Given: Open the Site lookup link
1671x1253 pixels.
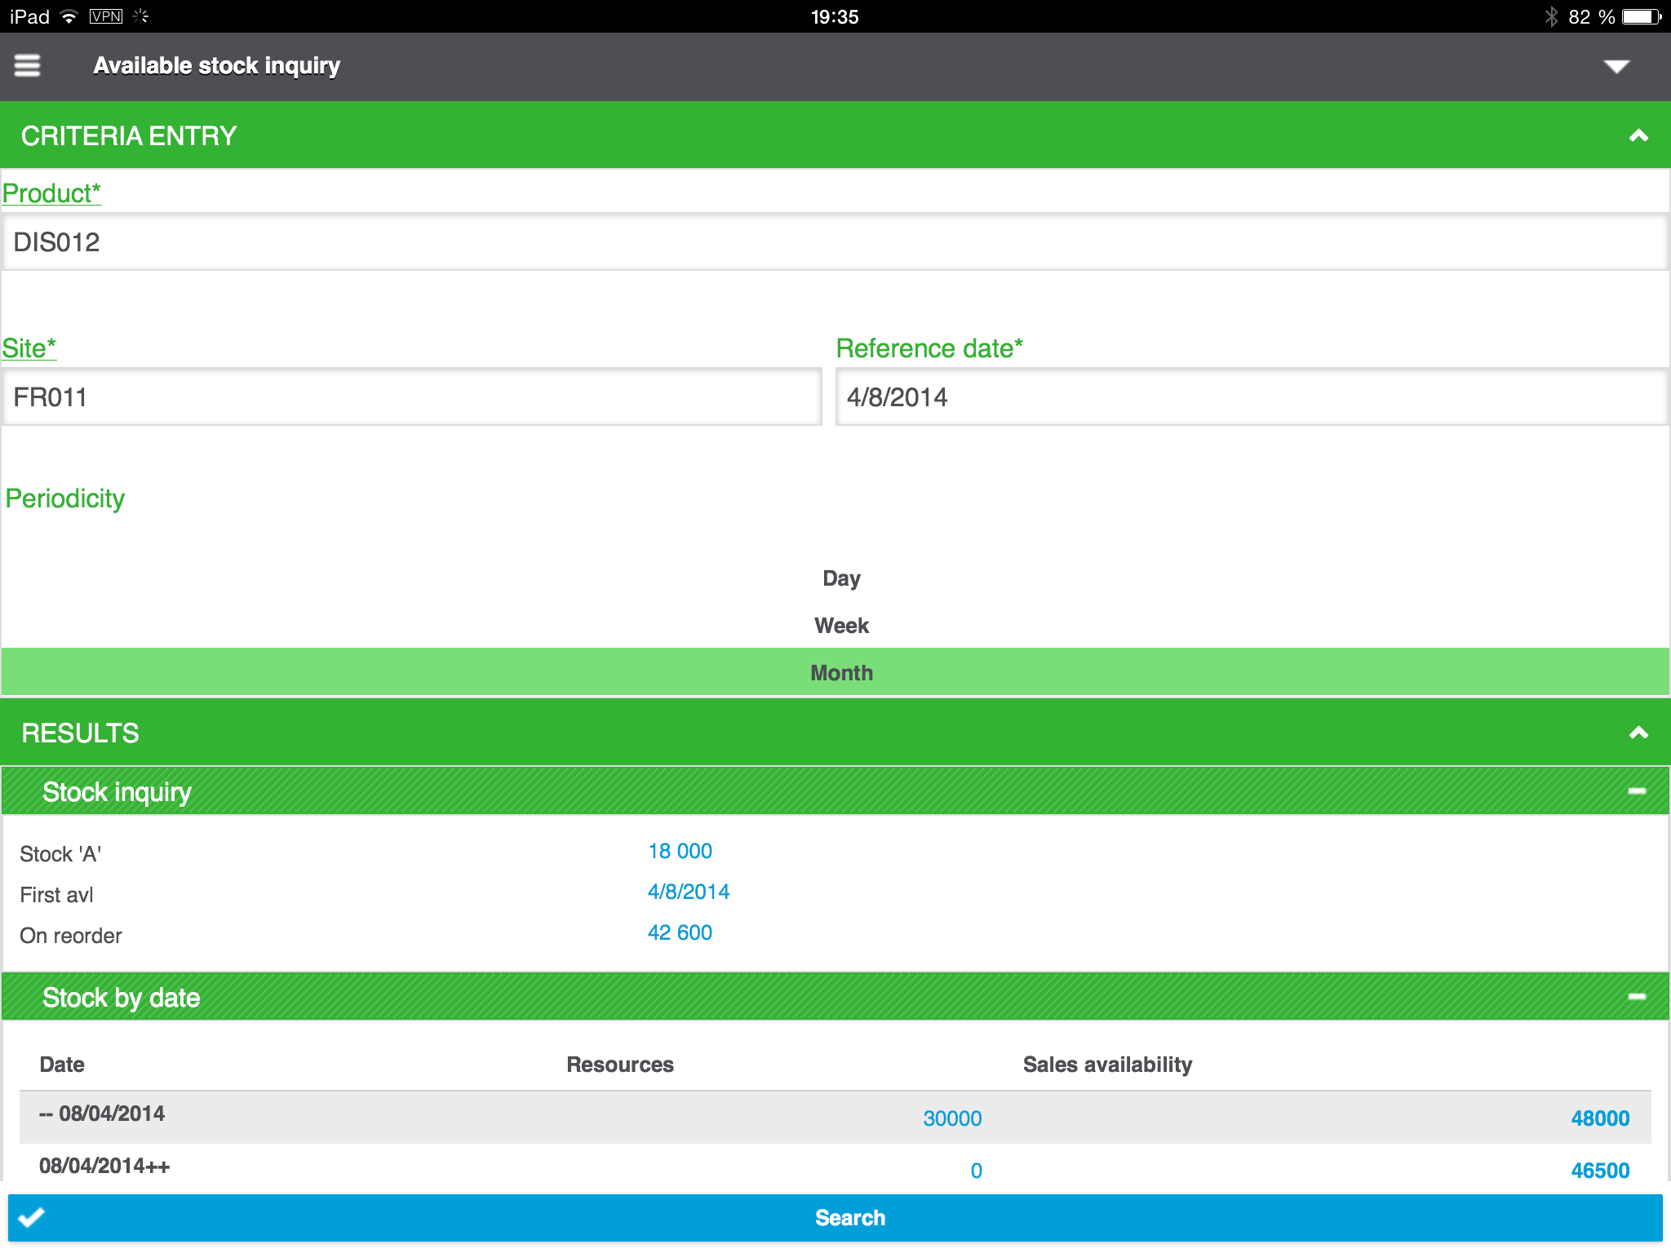Looking at the screenshot, I should coord(27,348).
